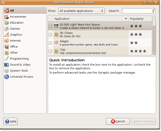
Task: Select the Programming category label
Action: (19, 59)
